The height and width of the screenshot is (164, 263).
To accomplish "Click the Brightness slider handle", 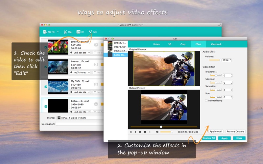I will point(216,75).
